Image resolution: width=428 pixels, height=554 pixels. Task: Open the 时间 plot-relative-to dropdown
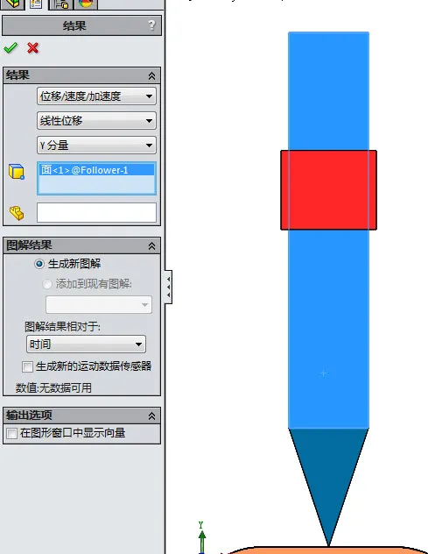pyautogui.click(x=86, y=344)
